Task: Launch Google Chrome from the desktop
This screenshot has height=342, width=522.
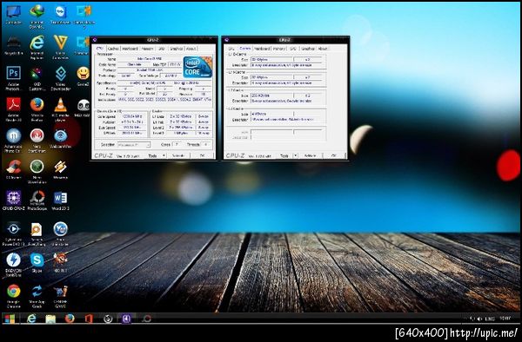Action: [x=13, y=296]
